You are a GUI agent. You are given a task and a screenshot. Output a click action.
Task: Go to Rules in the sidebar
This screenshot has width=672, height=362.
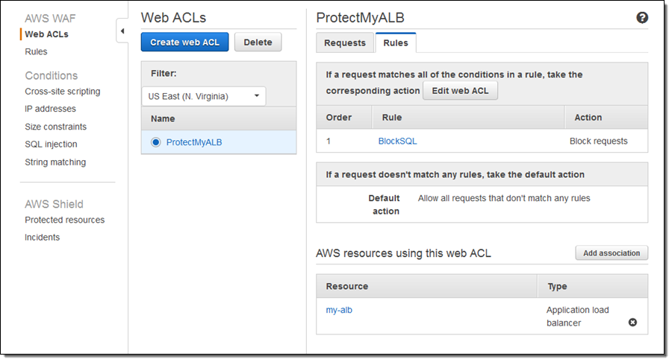(x=36, y=52)
